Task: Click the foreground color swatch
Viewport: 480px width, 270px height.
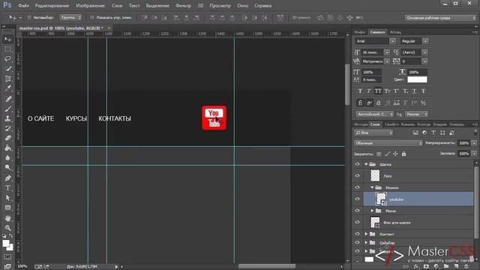Action: [x=6, y=244]
